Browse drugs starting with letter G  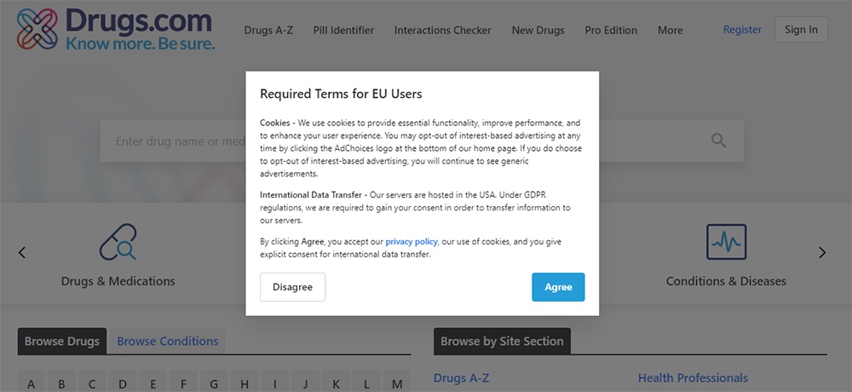(x=214, y=383)
